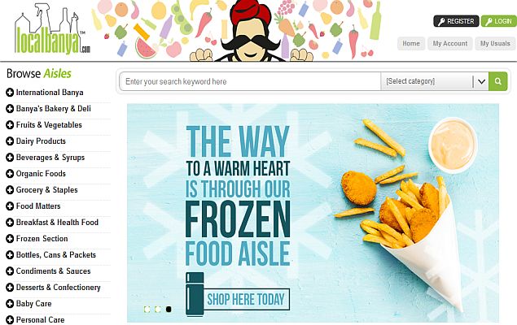
Task: Click the plus icon beside Organic Foods
Action: click(x=10, y=174)
